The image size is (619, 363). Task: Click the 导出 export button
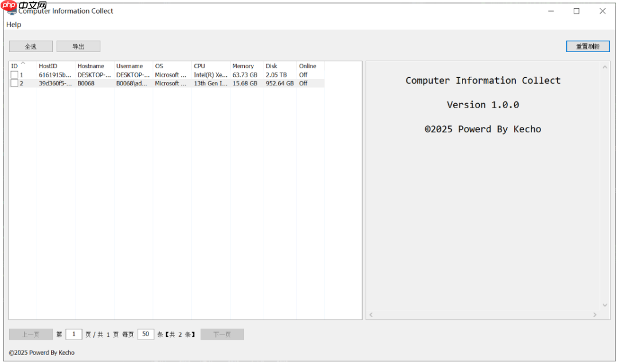[79, 46]
